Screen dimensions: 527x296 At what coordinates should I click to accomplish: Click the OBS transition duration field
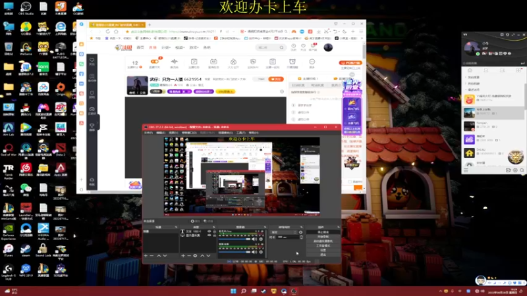point(288,237)
